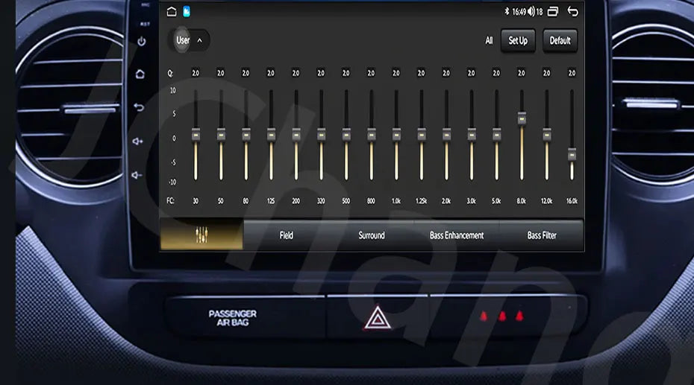
Task: Tap the 16:49 clock display
Action: click(x=519, y=12)
